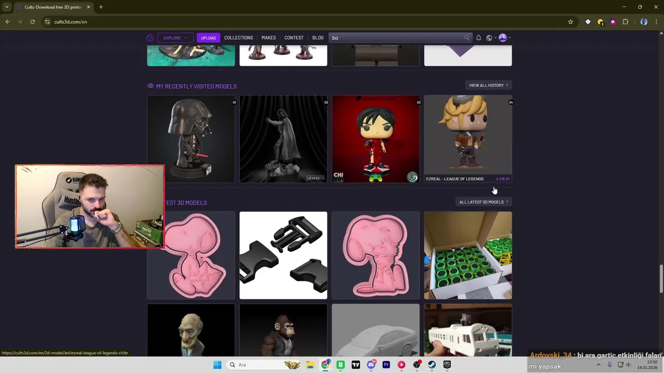The height and width of the screenshot is (373, 664).
Task: Open Steam from taskbar
Action: tap(432, 365)
